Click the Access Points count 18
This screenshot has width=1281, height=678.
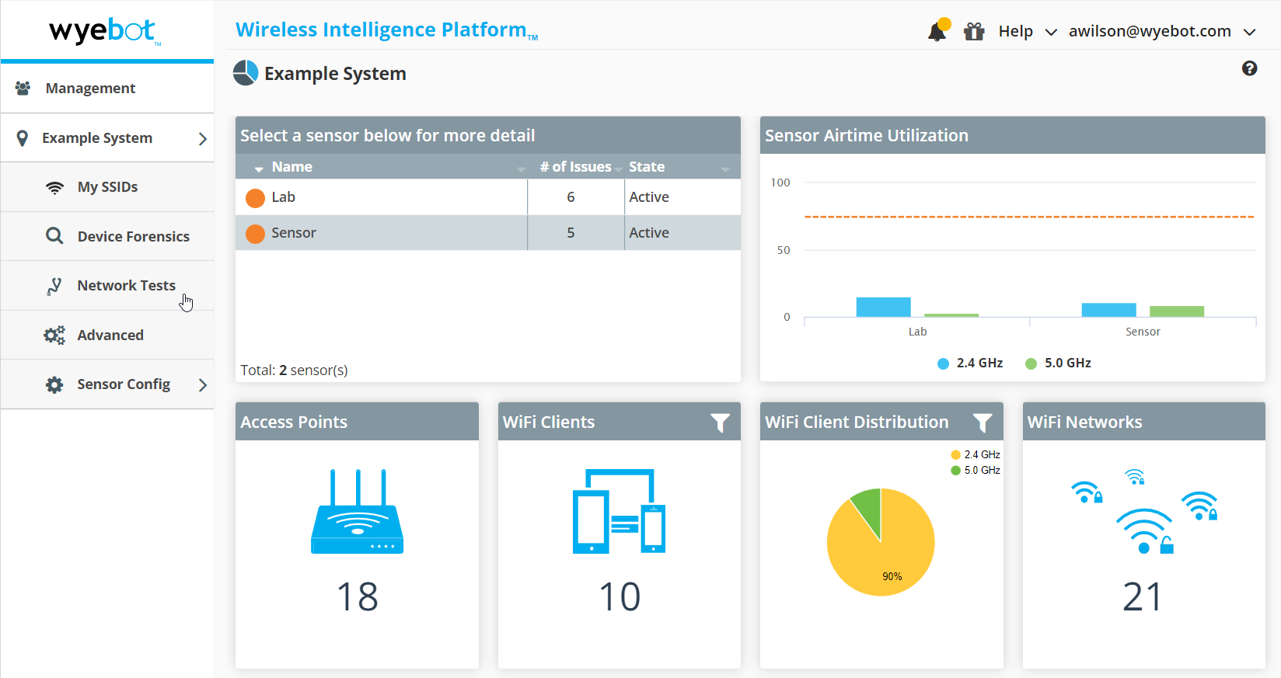358,597
